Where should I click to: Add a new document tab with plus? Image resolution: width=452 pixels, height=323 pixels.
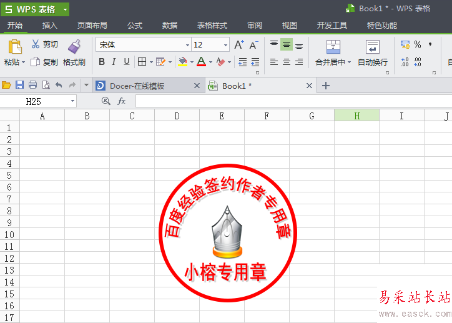(x=326, y=86)
